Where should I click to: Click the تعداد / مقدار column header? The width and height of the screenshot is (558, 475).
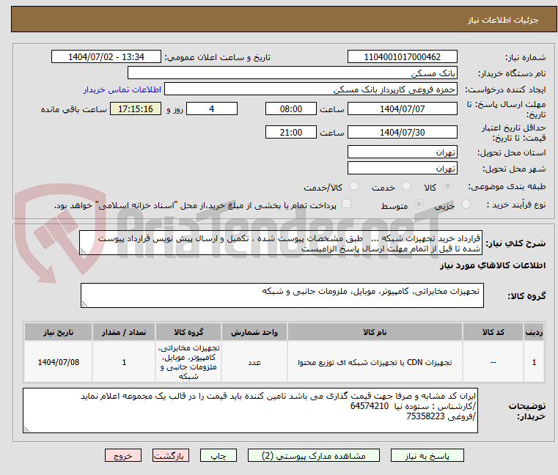(123, 332)
